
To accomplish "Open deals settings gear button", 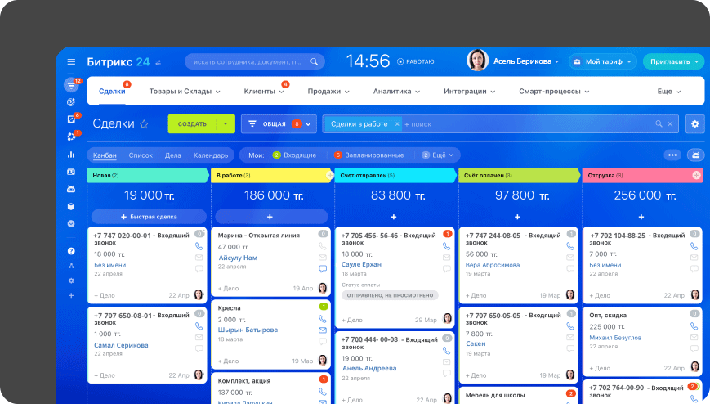I will point(695,123).
